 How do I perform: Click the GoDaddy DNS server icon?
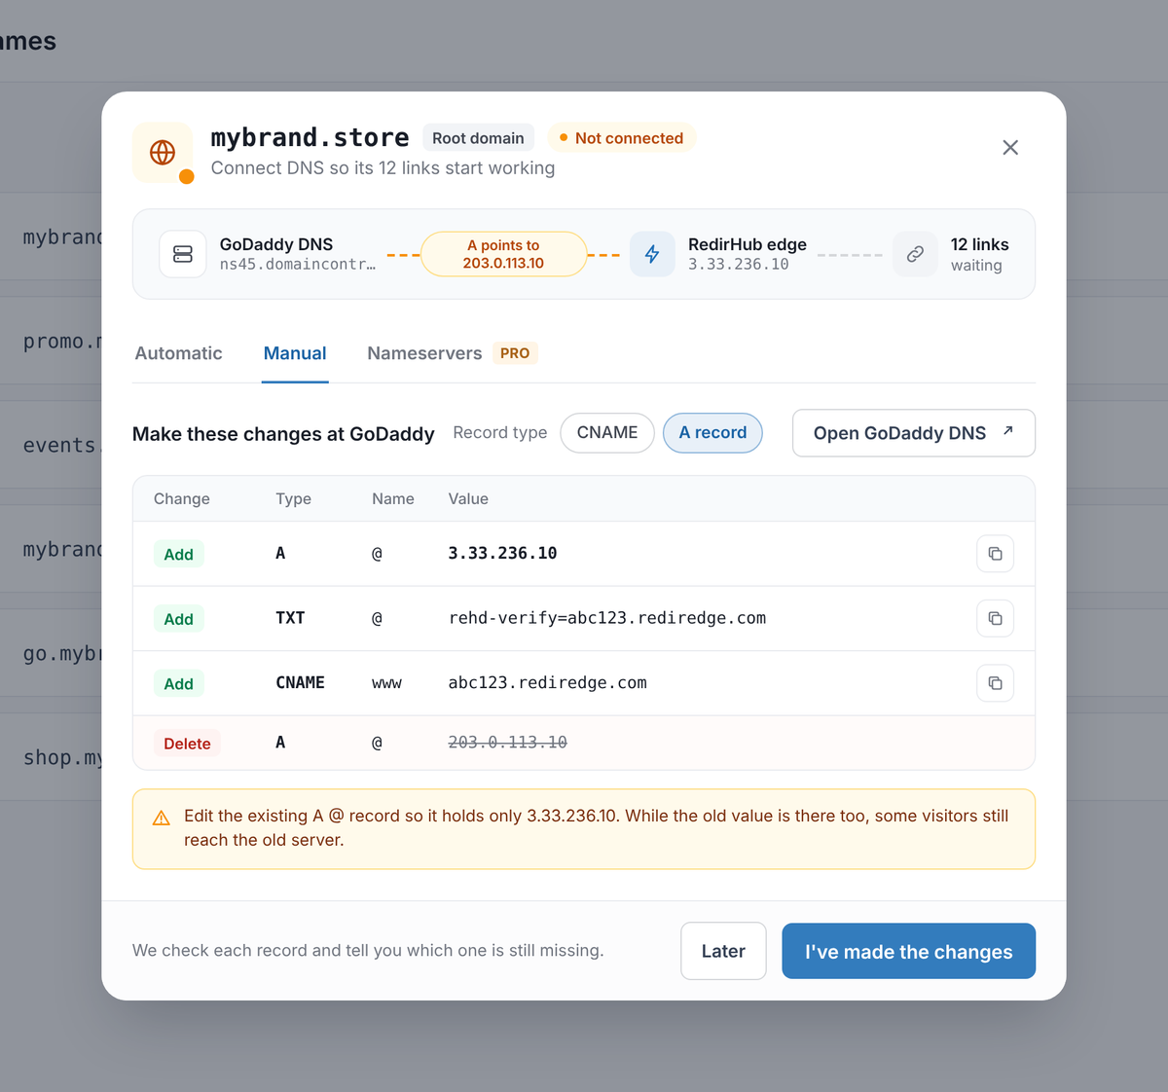pos(183,254)
